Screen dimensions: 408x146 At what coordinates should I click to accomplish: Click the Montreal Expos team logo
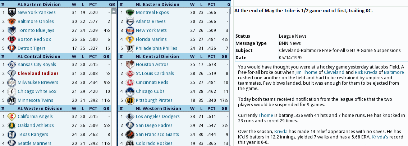pos(130,12)
